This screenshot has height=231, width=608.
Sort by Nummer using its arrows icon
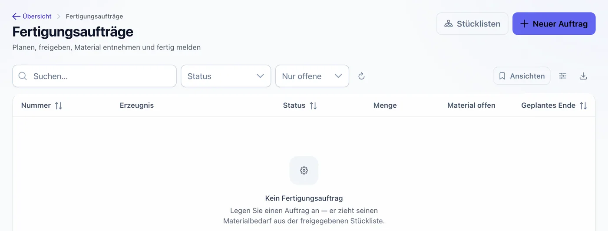tap(59, 106)
